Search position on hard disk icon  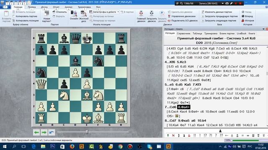pyautogui.click(x=84, y=14)
